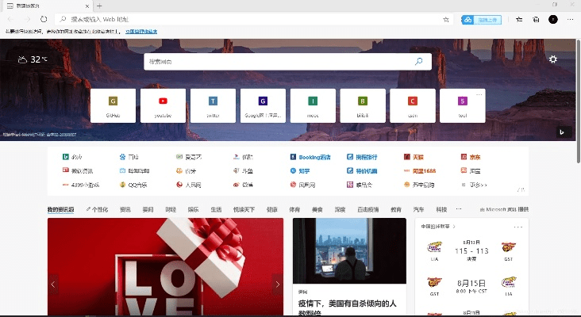Go forward with the browser forward arrow

click(28, 19)
